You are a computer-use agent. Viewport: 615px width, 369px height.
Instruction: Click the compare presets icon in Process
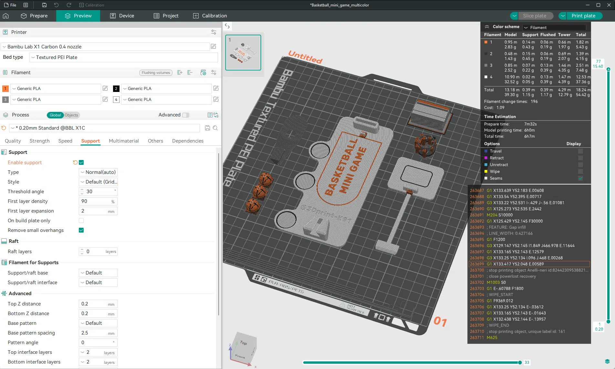coord(216,115)
